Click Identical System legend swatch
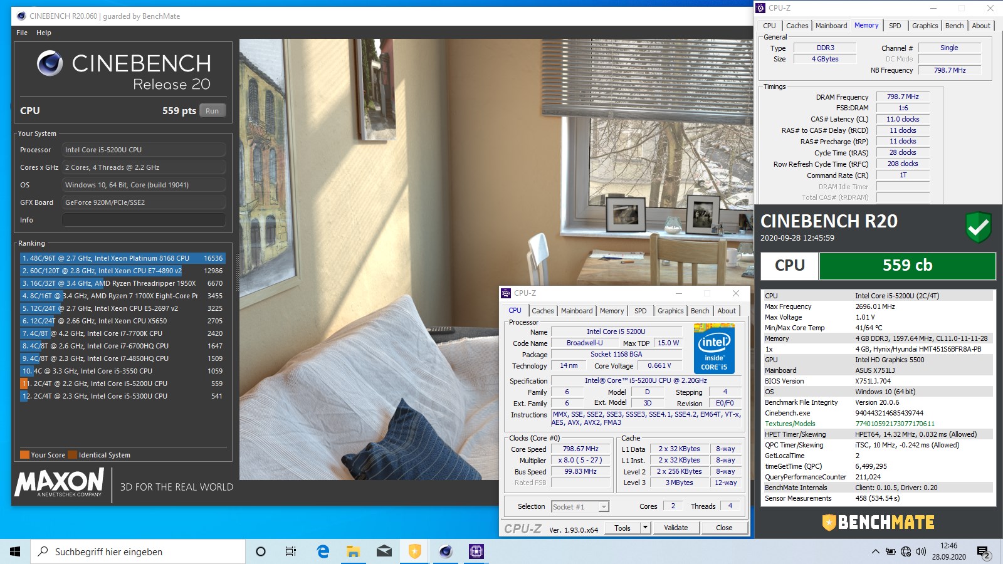 [x=73, y=455]
